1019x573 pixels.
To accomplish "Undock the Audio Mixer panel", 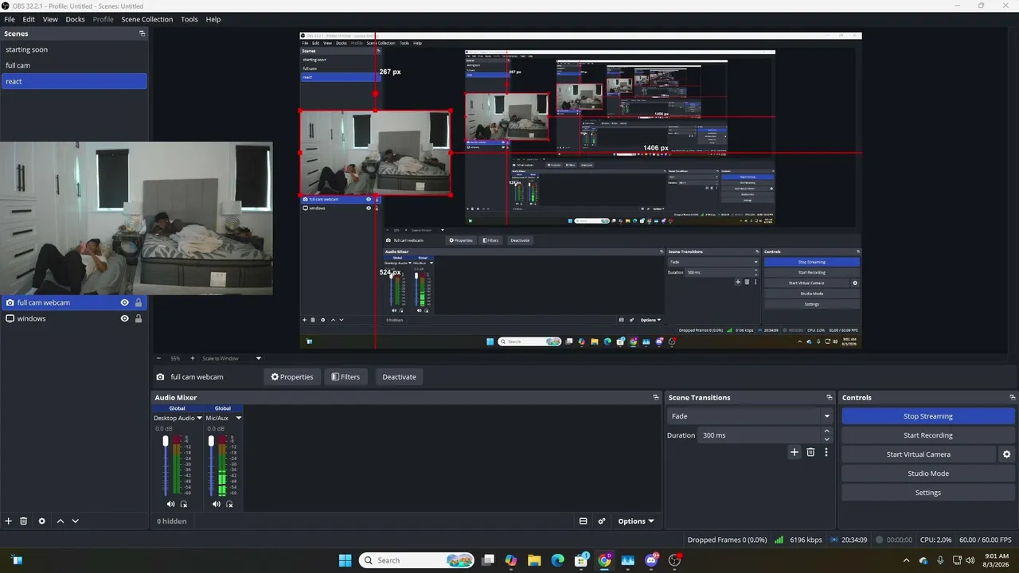I will coord(656,397).
